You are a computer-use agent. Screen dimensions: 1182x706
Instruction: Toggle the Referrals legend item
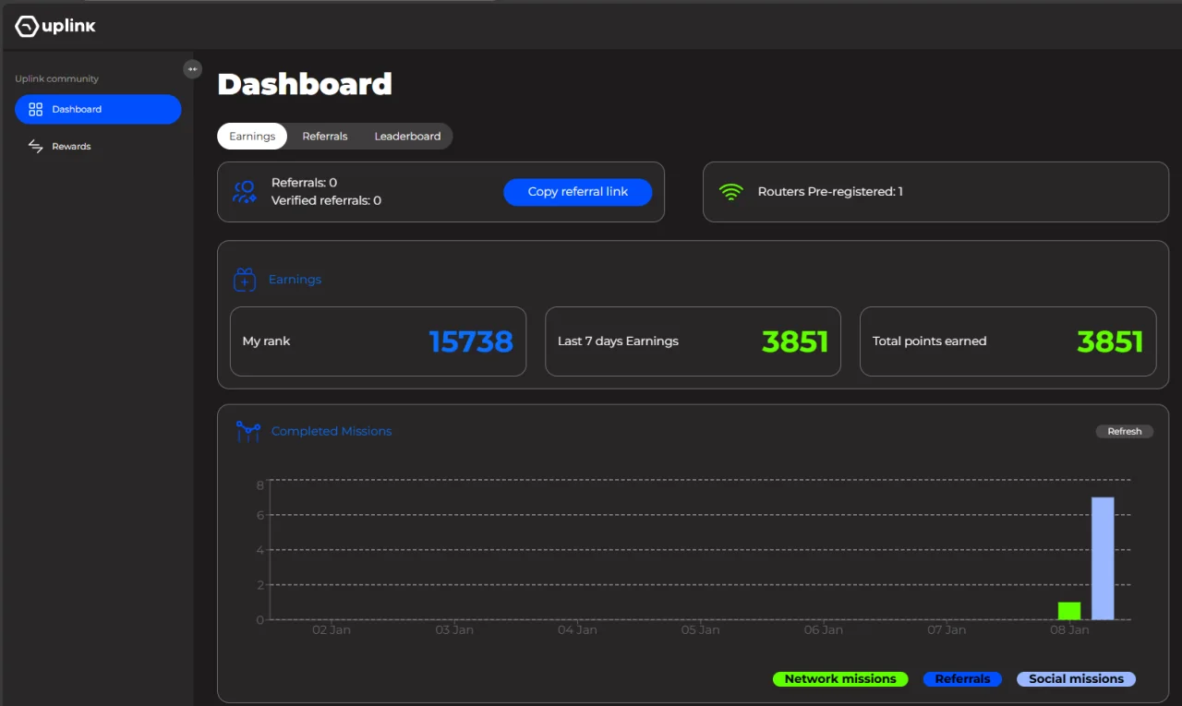point(962,679)
